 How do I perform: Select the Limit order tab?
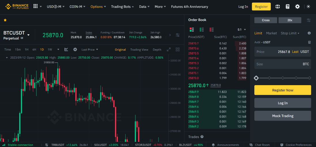click(258, 33)
